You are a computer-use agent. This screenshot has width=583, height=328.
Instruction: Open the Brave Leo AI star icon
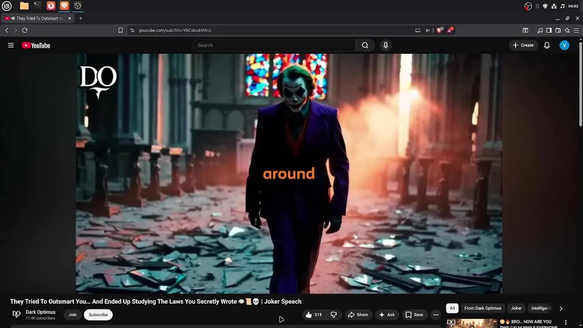[x=567, y=30]
